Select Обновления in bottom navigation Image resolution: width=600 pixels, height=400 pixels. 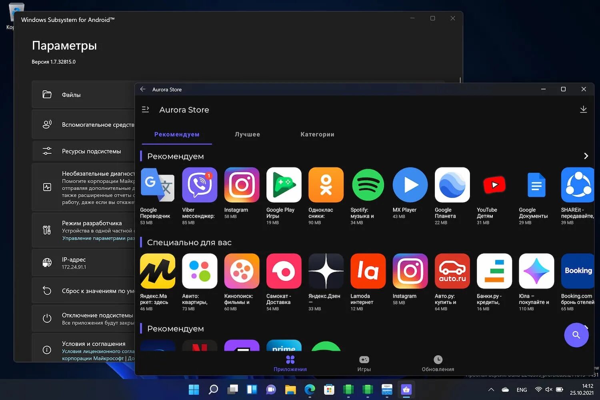click(x=438, y=364)
